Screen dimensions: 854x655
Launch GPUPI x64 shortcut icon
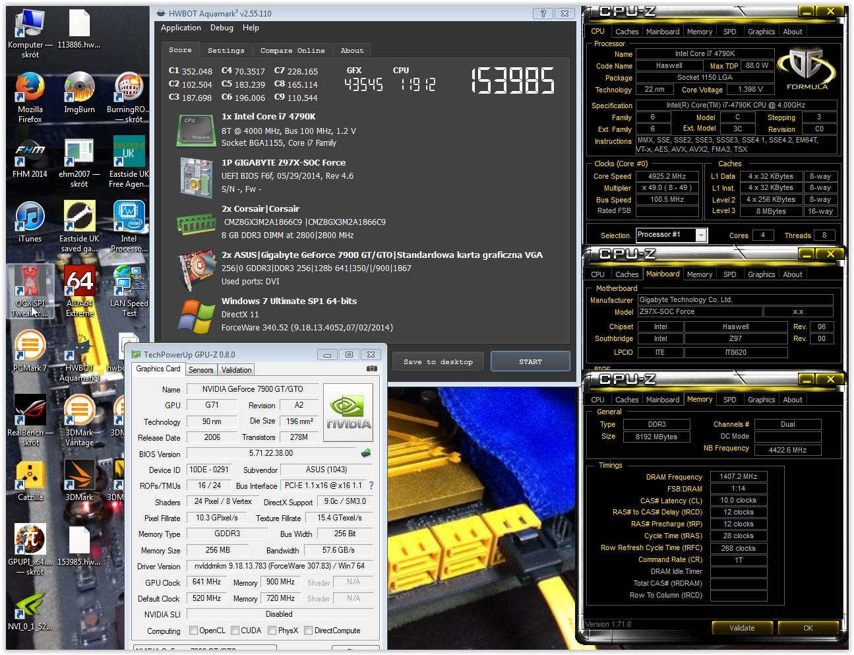pos(30,550)
